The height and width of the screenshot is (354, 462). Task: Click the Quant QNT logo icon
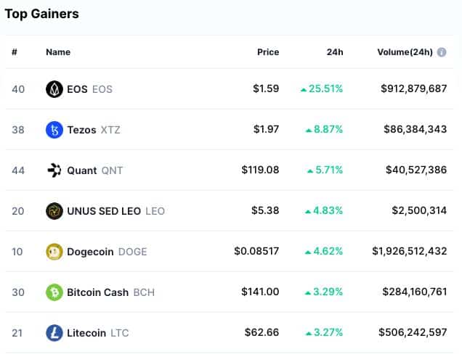[54, 170]
